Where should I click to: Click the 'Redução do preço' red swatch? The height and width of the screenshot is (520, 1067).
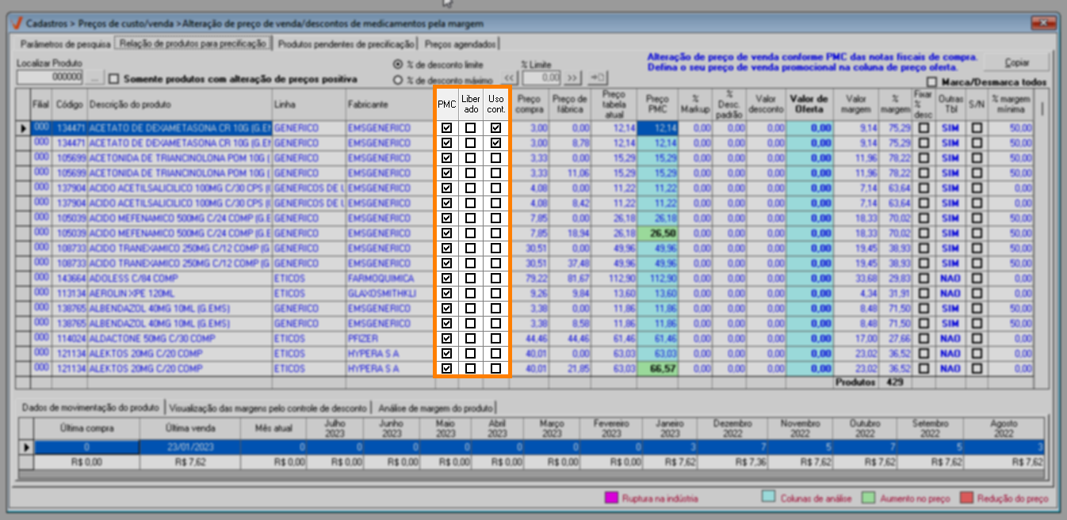966,498
